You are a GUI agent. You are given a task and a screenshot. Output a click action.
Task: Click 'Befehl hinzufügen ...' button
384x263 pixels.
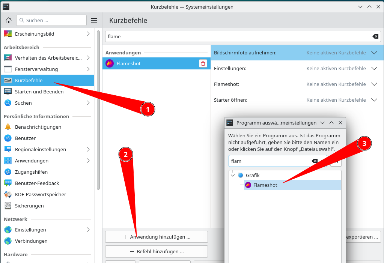point(156,251)
